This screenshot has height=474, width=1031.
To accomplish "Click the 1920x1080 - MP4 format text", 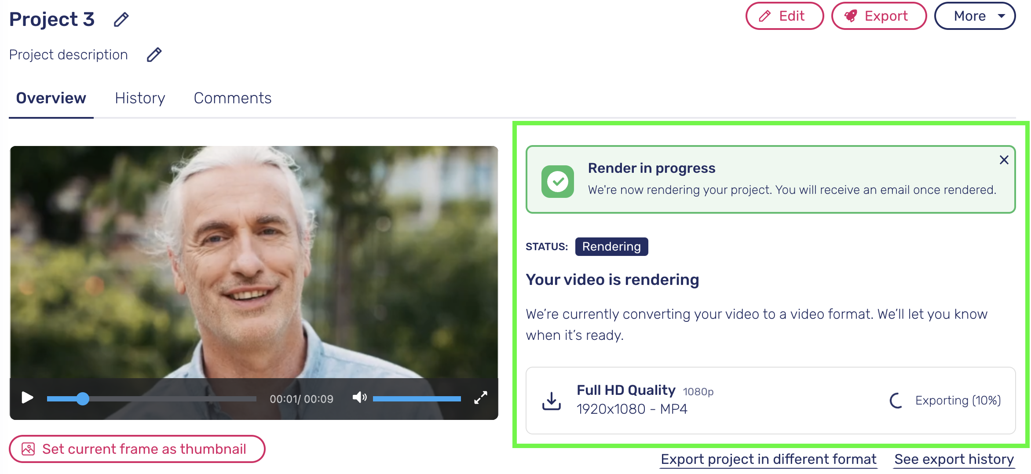I will coord(632,409).
